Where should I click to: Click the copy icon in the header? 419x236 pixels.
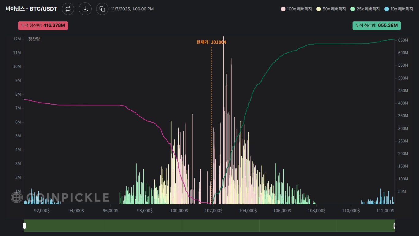(102, 9)
